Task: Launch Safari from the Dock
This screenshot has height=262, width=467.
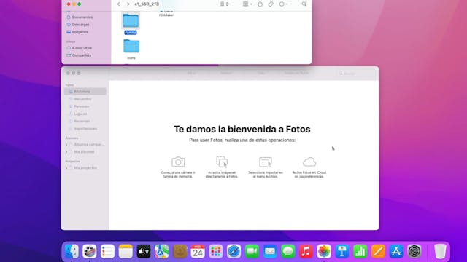Action: 233,251
